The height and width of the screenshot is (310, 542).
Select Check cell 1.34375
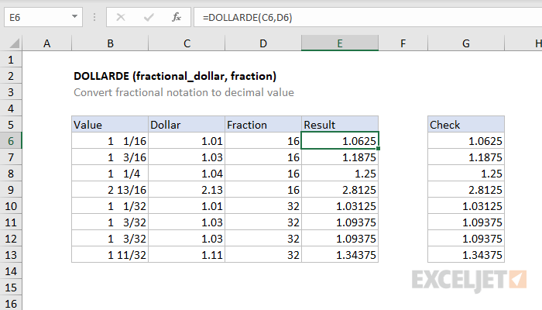tap(465, 255)
